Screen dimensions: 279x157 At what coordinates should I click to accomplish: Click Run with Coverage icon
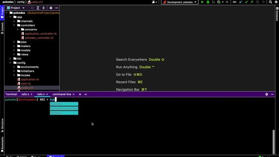click(x=213, y=2)
